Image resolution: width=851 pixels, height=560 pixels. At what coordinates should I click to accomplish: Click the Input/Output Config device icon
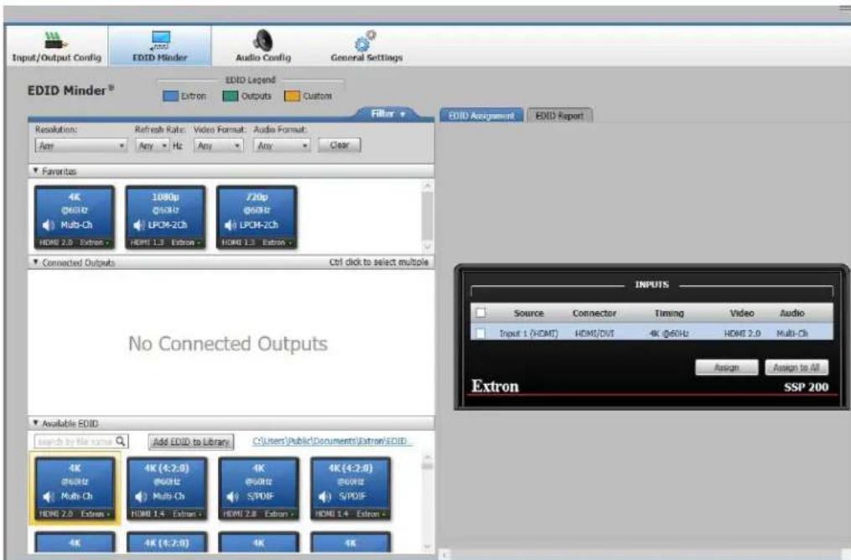tap(55, 41)
